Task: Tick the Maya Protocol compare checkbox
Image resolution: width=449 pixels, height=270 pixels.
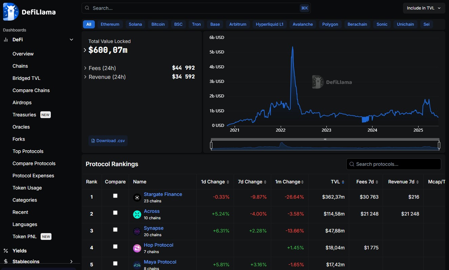Action: tap(115, 264)
